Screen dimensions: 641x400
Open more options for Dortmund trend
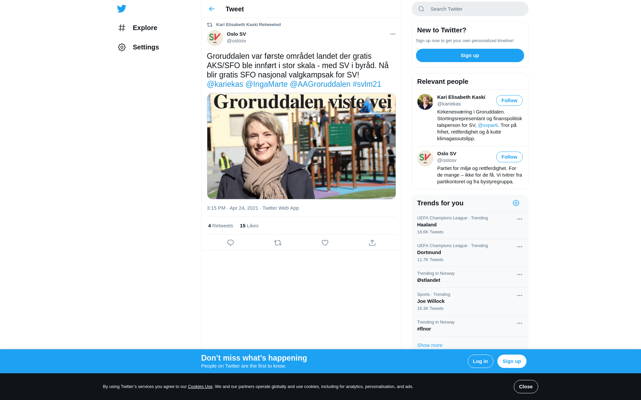click(519, 247)
